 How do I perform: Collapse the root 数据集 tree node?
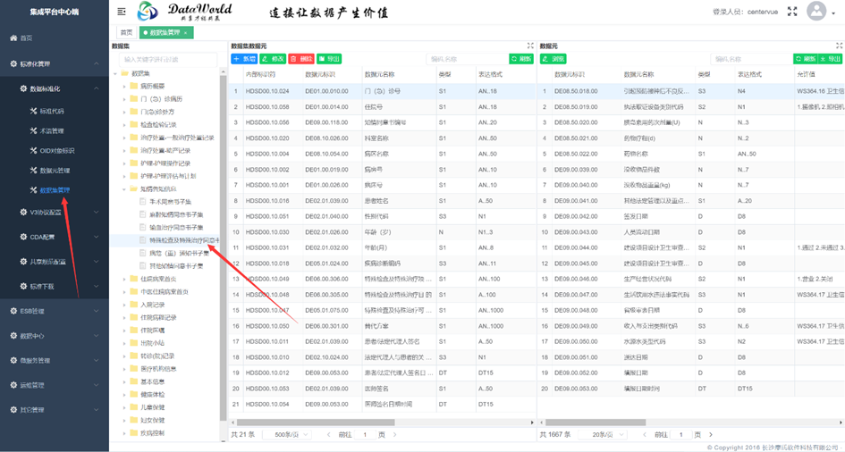115,74
